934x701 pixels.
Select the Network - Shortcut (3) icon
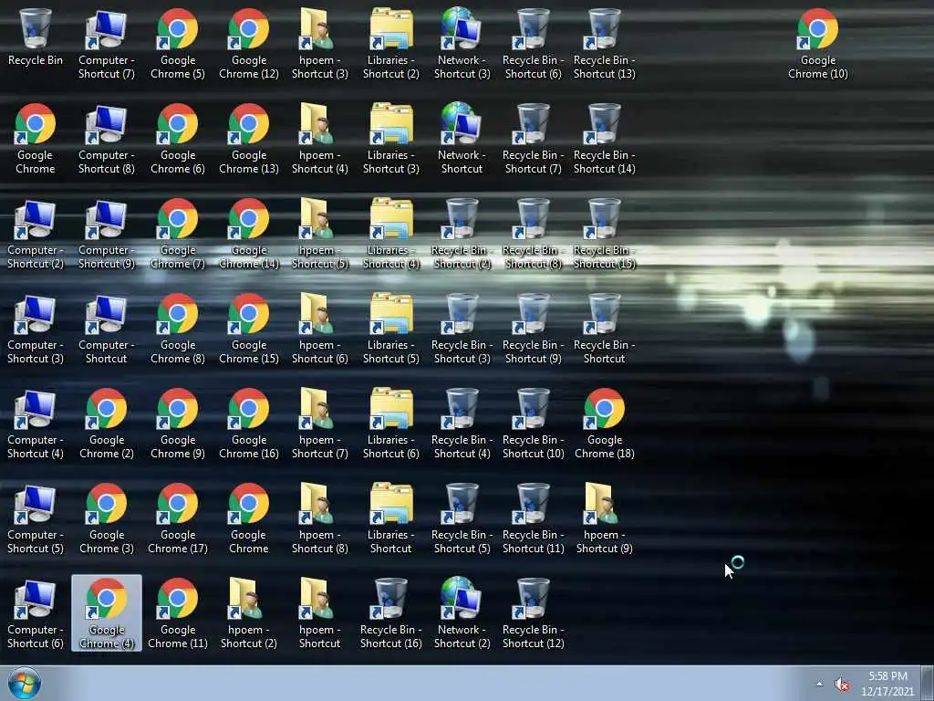point(462,44)
